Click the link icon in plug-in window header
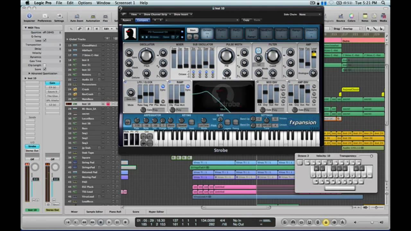 (x=124, y=14)
